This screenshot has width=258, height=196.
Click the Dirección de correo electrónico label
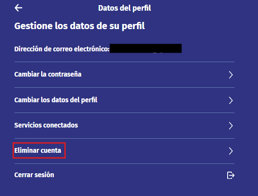(x=62, y=49)
